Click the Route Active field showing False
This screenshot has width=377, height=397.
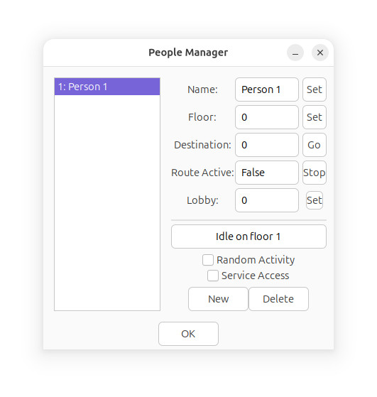point(267,173)
